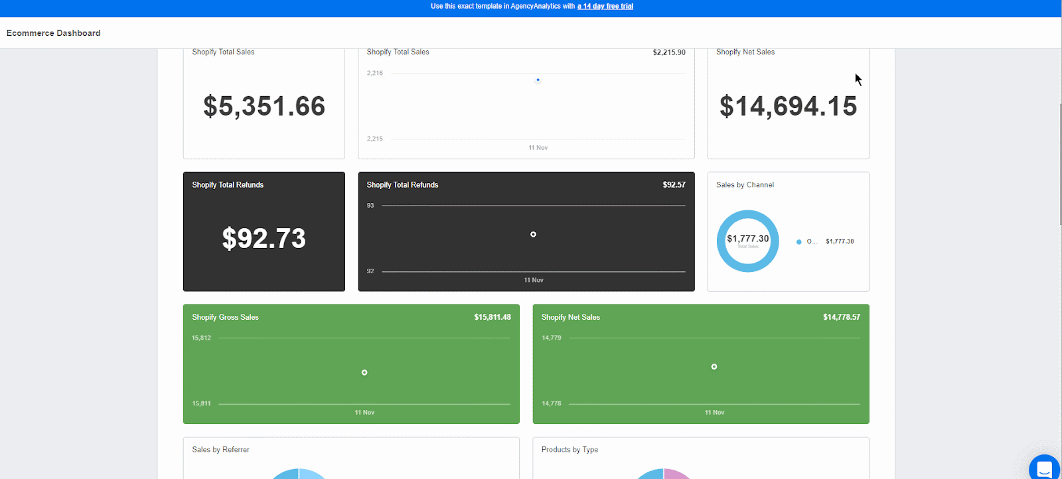
Task: Click the $92.57 Total Refunds chart value
Action: (674, 185)
